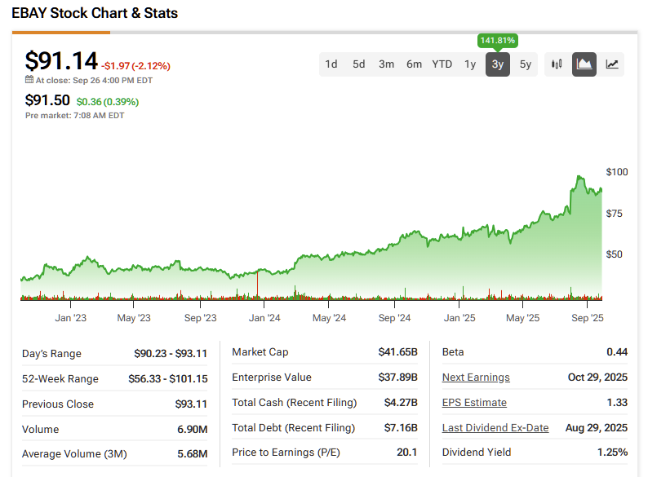648x477 pixels.
Task: Click the Market Cap value $41.65B
Action: pyautogui.click(x=398, y=352)
